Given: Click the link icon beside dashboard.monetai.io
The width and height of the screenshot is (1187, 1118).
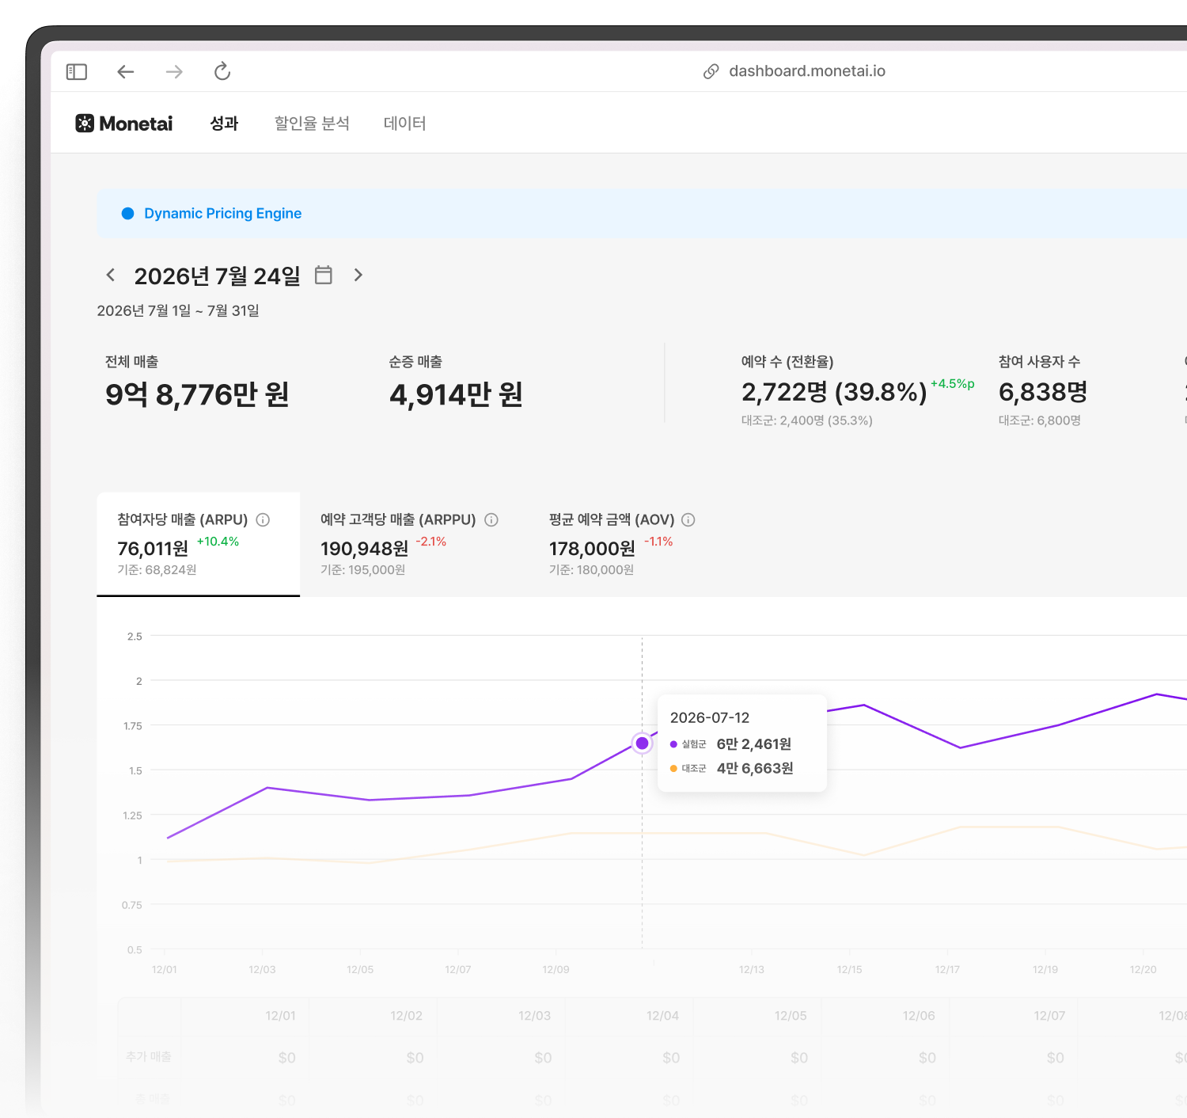Looking at the screenshot, I should (x=711, y=71).
